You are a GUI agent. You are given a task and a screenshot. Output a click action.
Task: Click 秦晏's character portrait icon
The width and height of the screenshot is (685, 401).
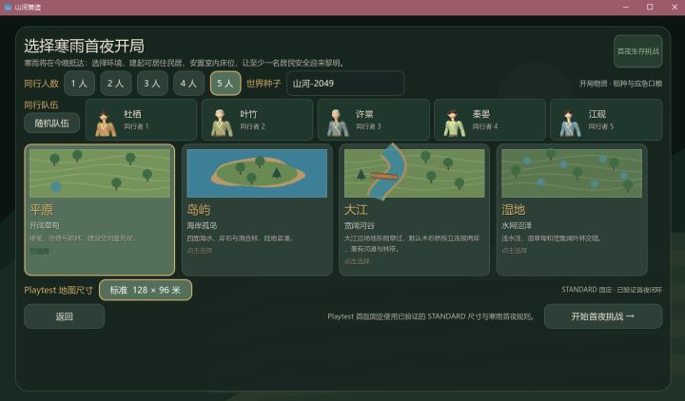coord(455,124)
